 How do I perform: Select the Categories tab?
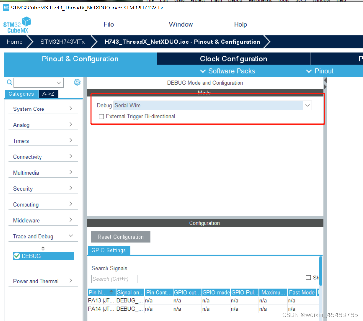(x=22, y=94)
